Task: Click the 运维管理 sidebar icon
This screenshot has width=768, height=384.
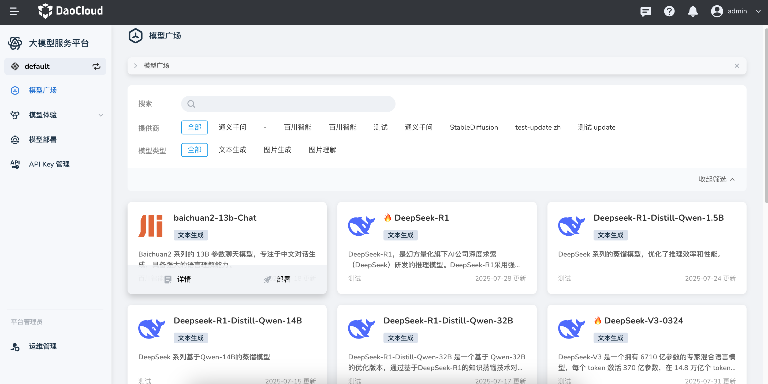Action: [15, 347]
